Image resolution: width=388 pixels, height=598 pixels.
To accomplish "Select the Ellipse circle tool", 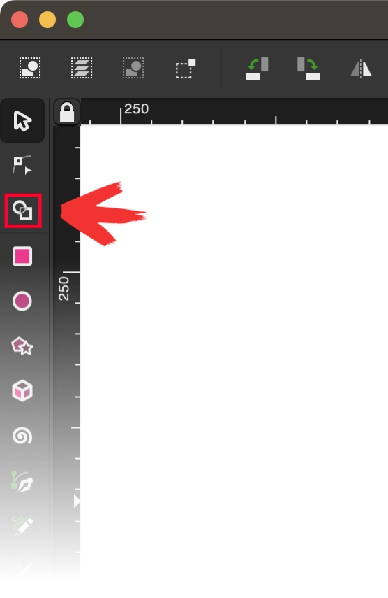I will [22, 301].
